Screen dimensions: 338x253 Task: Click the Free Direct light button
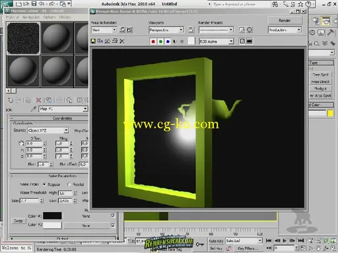[320, 82]
